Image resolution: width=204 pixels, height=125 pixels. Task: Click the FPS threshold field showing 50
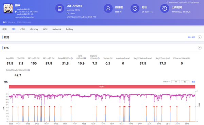[185, 82]
